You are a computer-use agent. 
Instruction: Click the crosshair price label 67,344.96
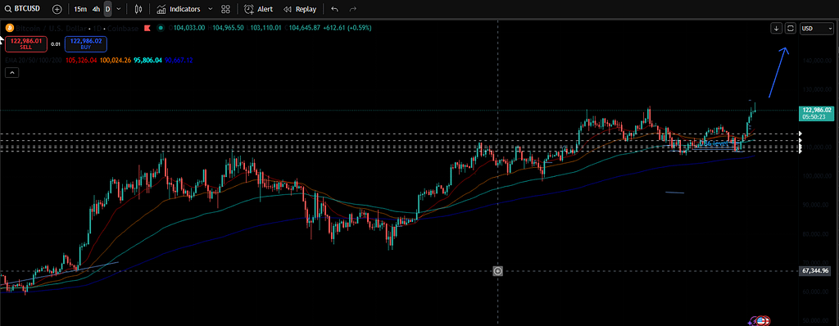pyautogui.click(x=816, y=271)
